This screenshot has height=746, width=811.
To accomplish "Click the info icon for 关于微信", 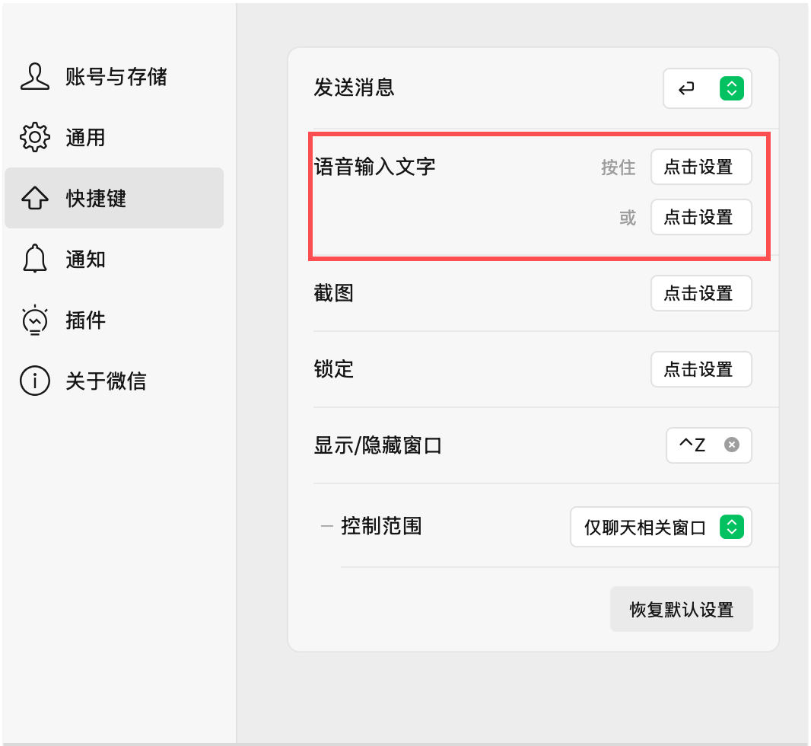I will 34,381.
